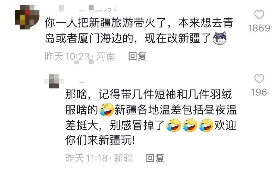Open the top commenter's pixelated avatar
Viewport: 277px width, 169px height.
(27, 17)
